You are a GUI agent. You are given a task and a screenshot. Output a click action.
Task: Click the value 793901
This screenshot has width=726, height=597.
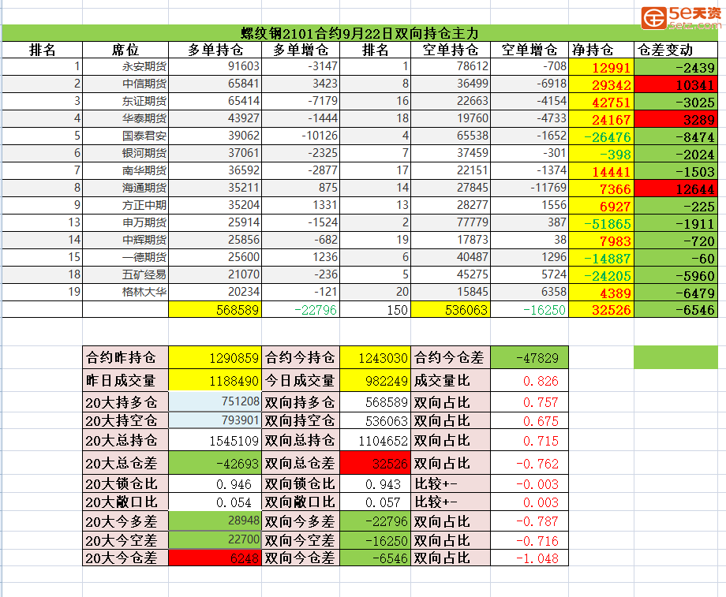point(215,420)
